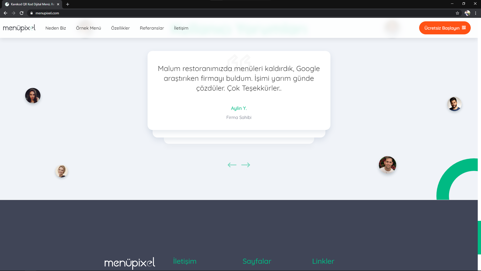This screenshot has width=481, height=271.
Task: Open the Neden Biz menu item
Action: coord(56,28)
